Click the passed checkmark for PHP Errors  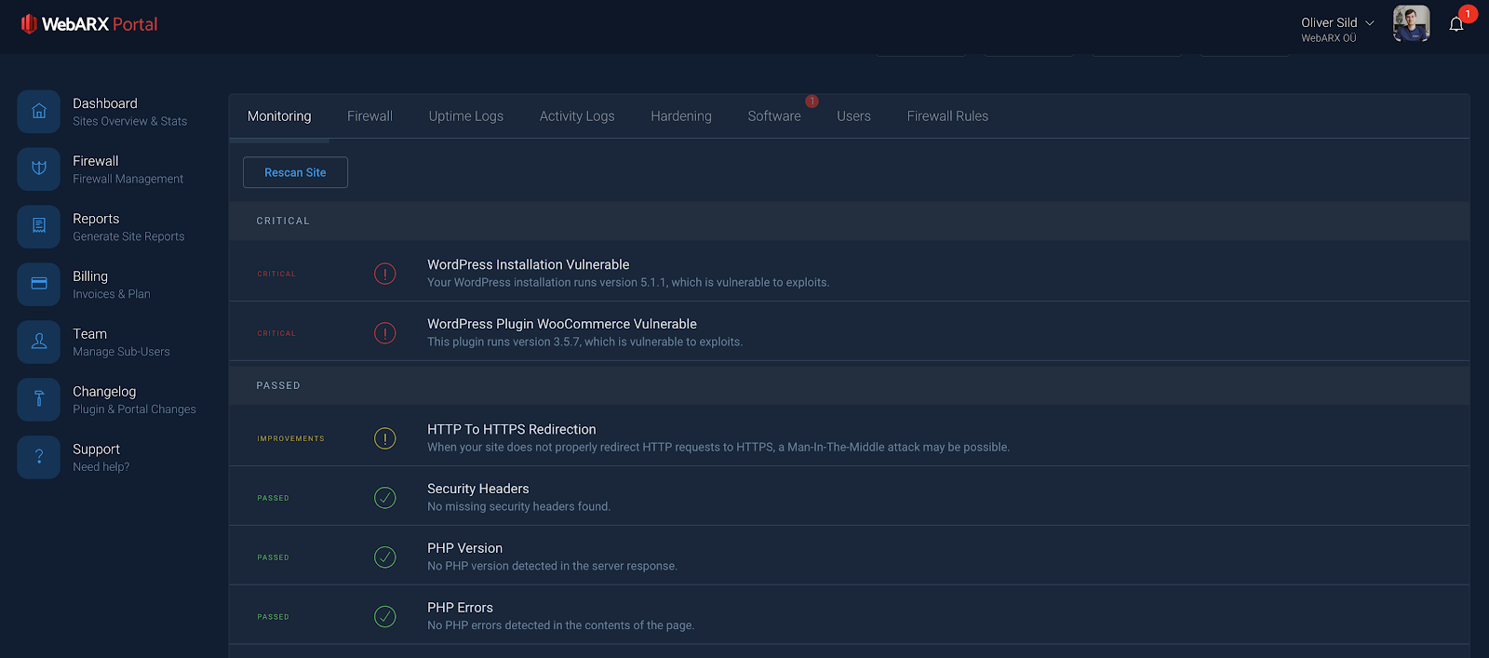[385, 617]
